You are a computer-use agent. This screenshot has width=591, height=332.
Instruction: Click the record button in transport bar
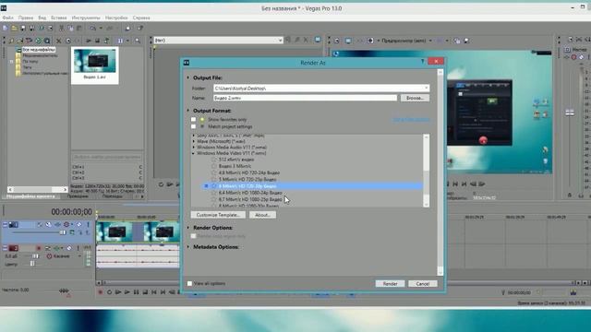(x=101, y=292)
